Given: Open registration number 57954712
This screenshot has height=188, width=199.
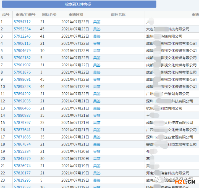Looking at the screenshot, I should click(x=22, y=22).
